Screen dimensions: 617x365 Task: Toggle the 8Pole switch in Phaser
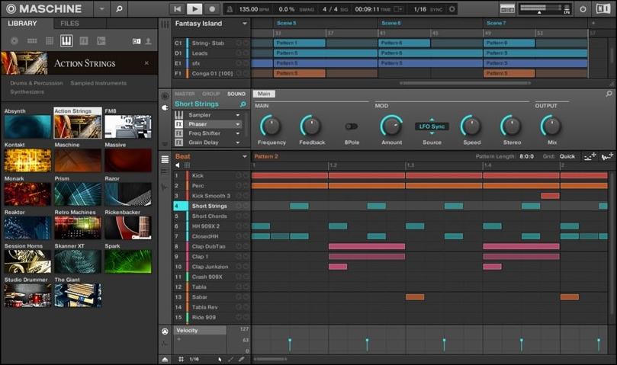352,126
